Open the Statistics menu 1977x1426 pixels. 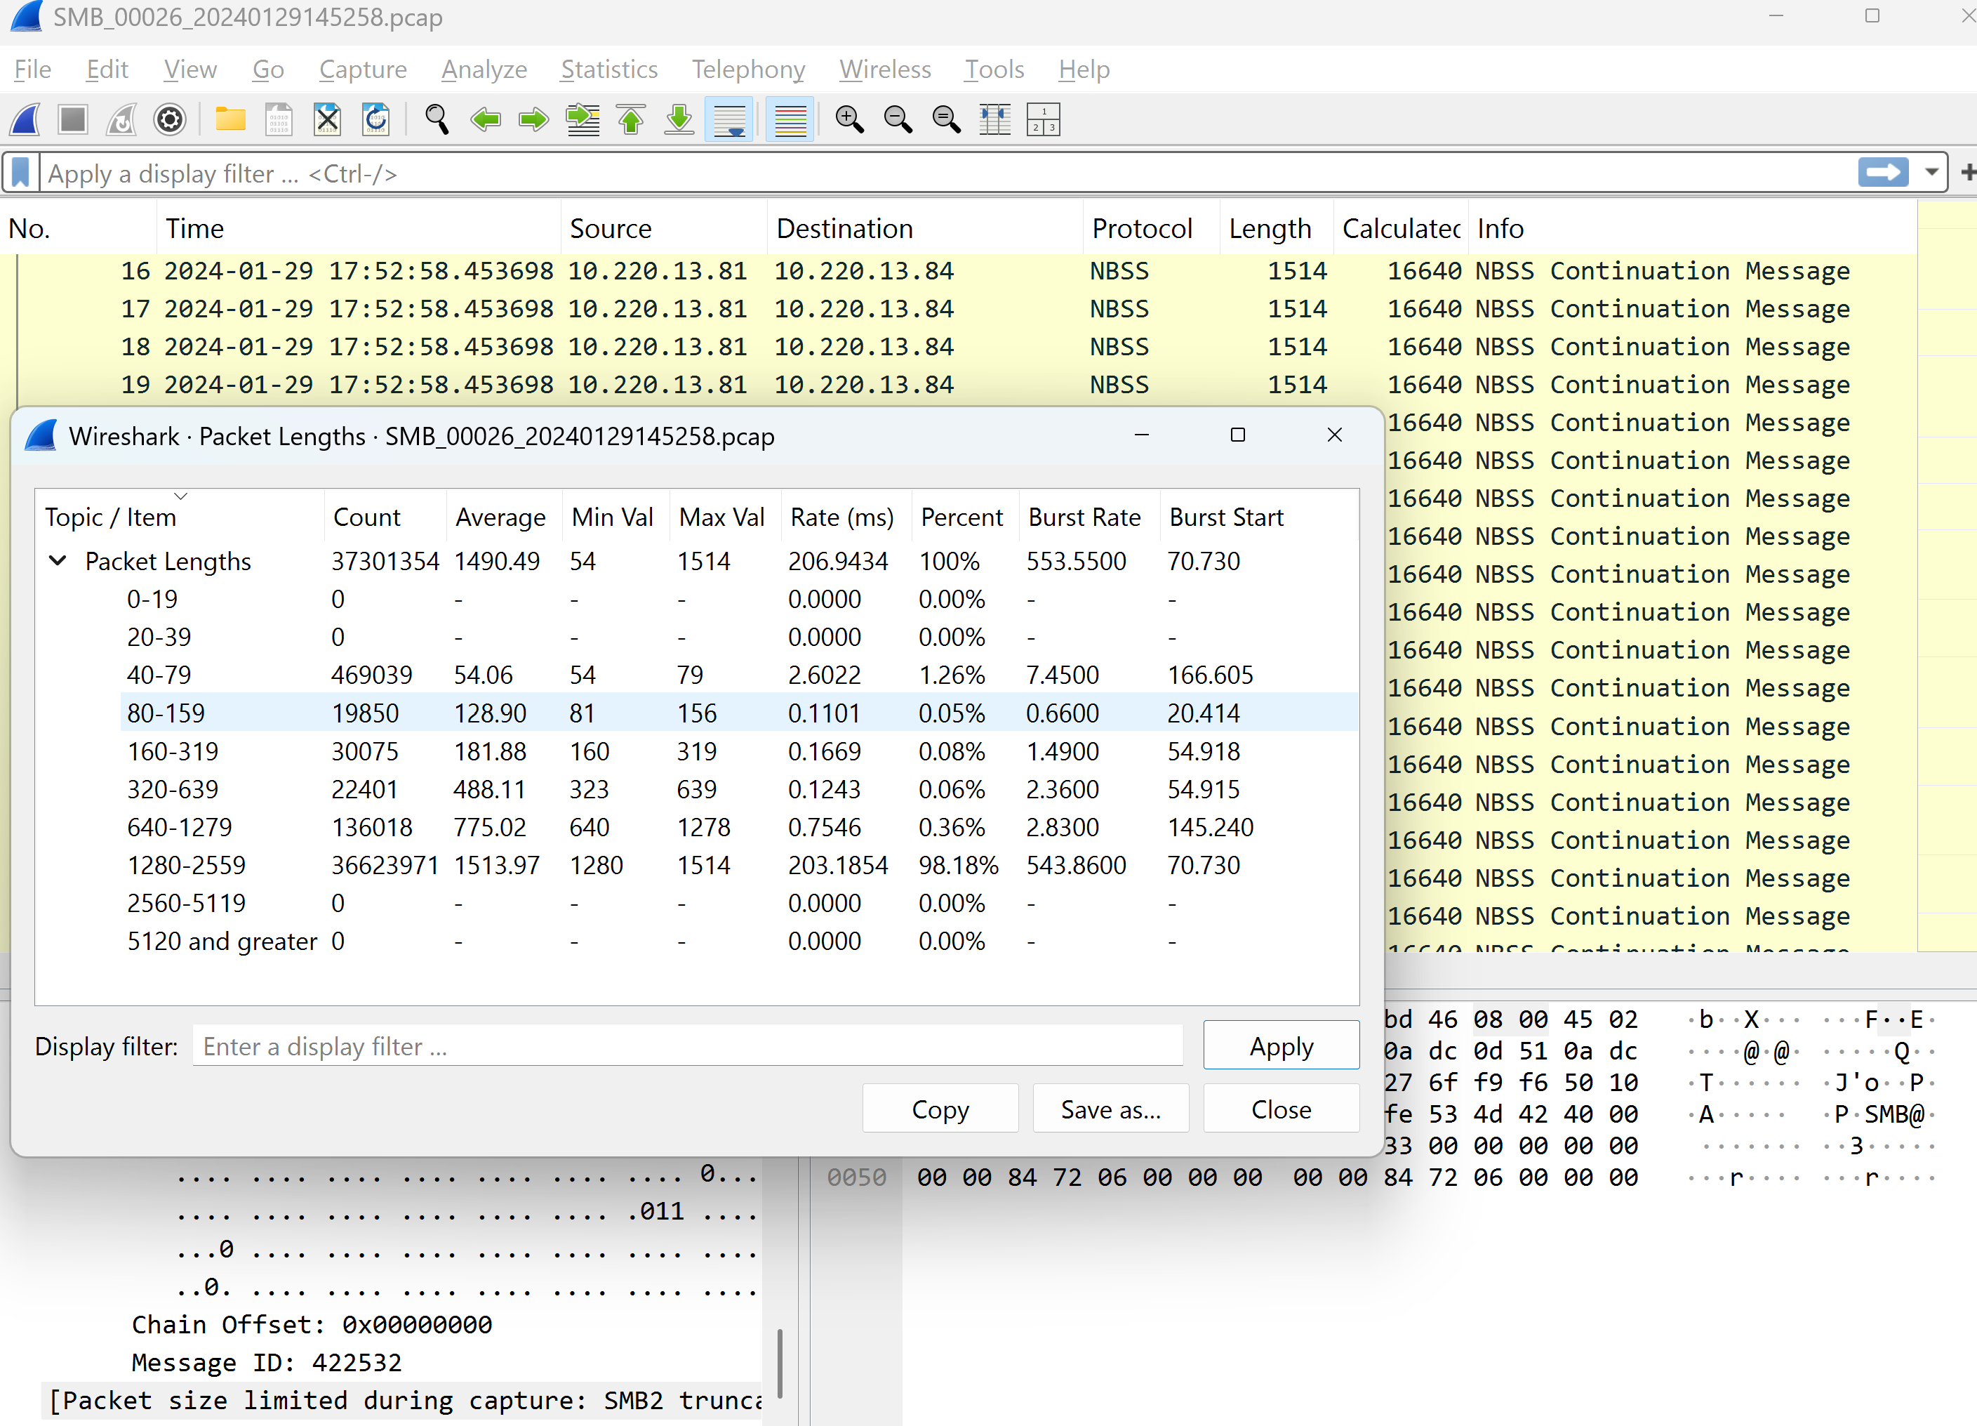pos(608,69)
